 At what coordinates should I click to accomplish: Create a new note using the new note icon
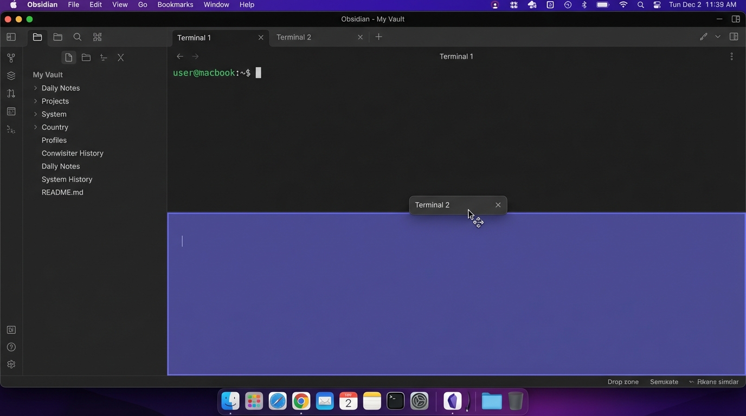[x=68, y=57]
